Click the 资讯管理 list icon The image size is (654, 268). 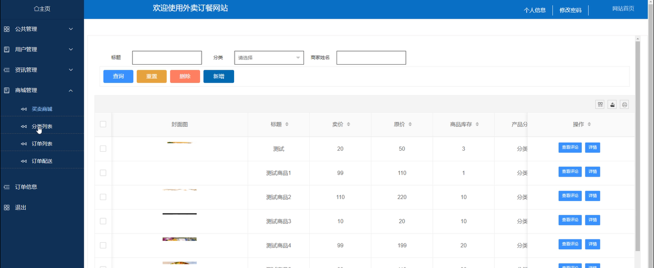(7, 70)
